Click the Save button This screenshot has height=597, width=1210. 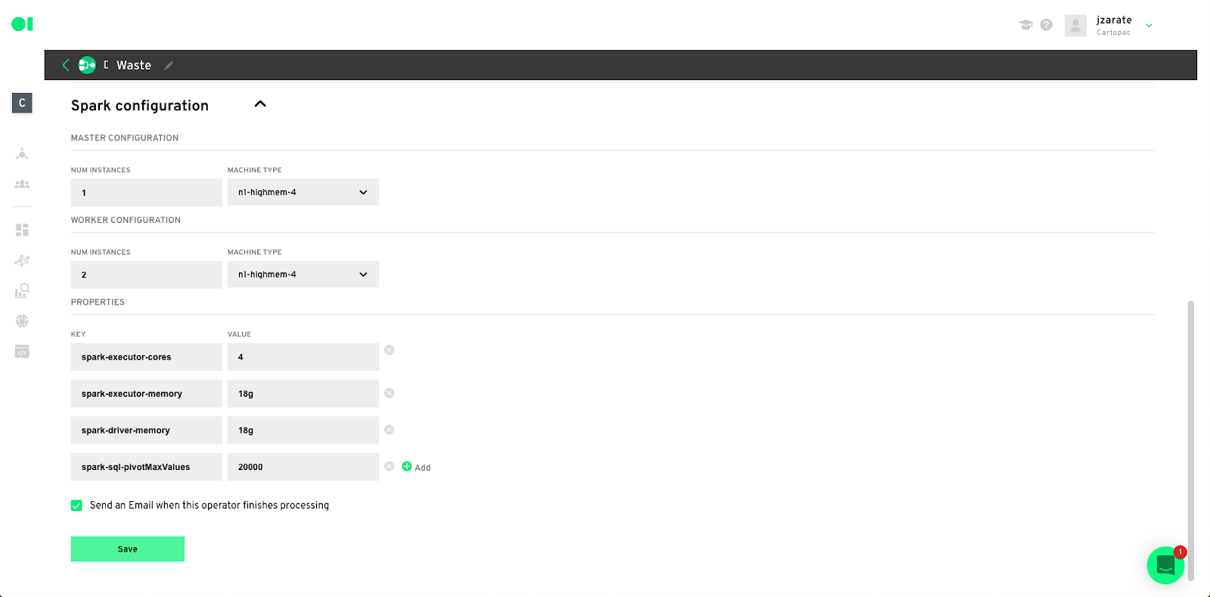128,549
